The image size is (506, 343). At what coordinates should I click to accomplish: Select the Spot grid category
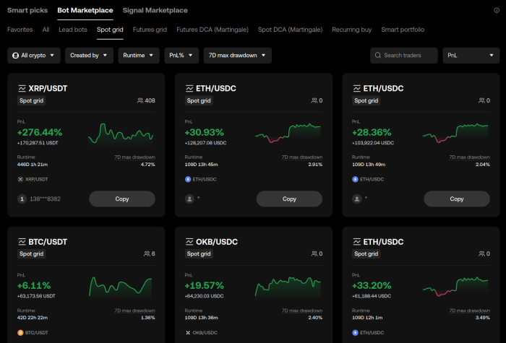(x=110, y=30)
